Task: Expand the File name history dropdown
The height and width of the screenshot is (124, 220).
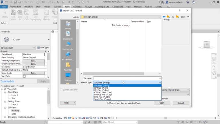Action: click(160, 78)
